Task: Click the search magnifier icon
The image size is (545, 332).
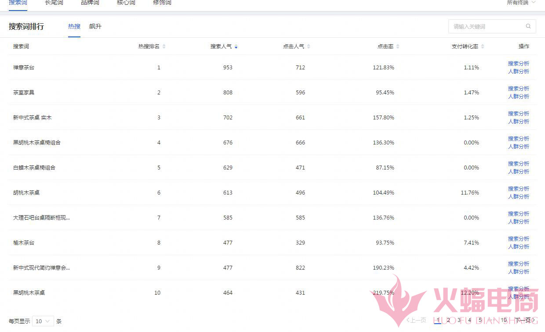Action: pyautogui.click(x=528, y=26)
